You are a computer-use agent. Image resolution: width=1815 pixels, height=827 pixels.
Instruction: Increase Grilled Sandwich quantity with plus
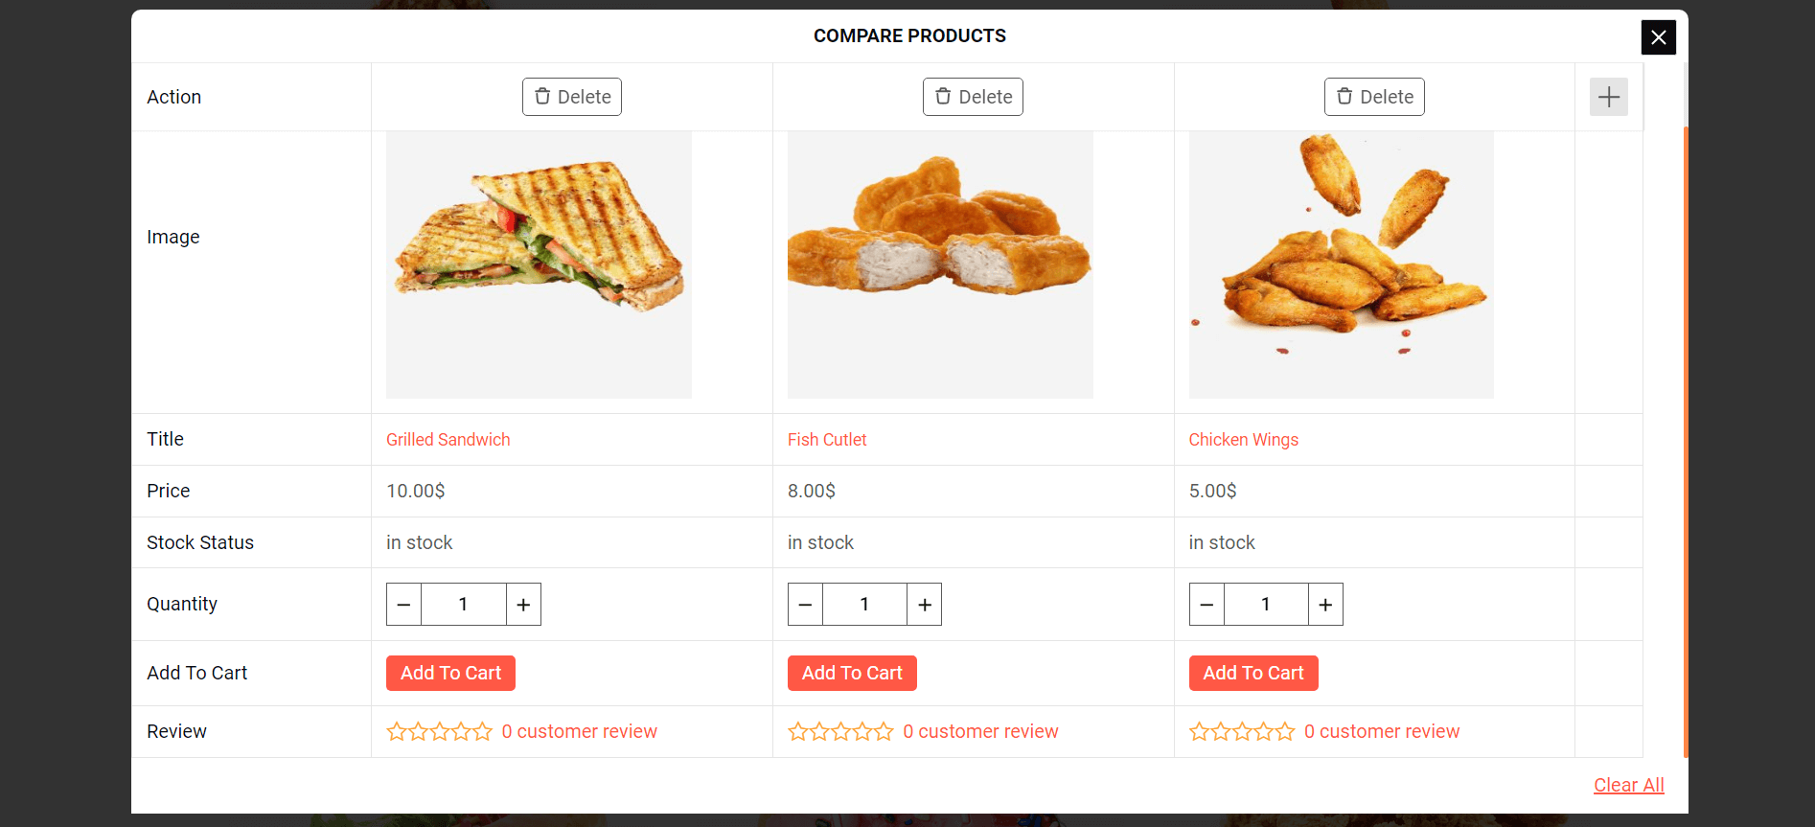click(523, 605)
